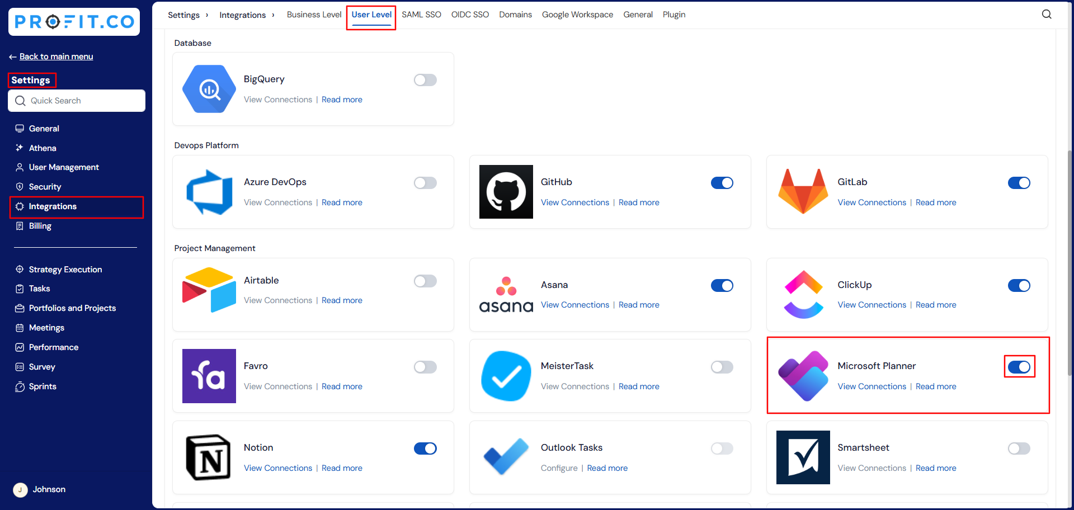Click the Favro logo

(209, 376)
